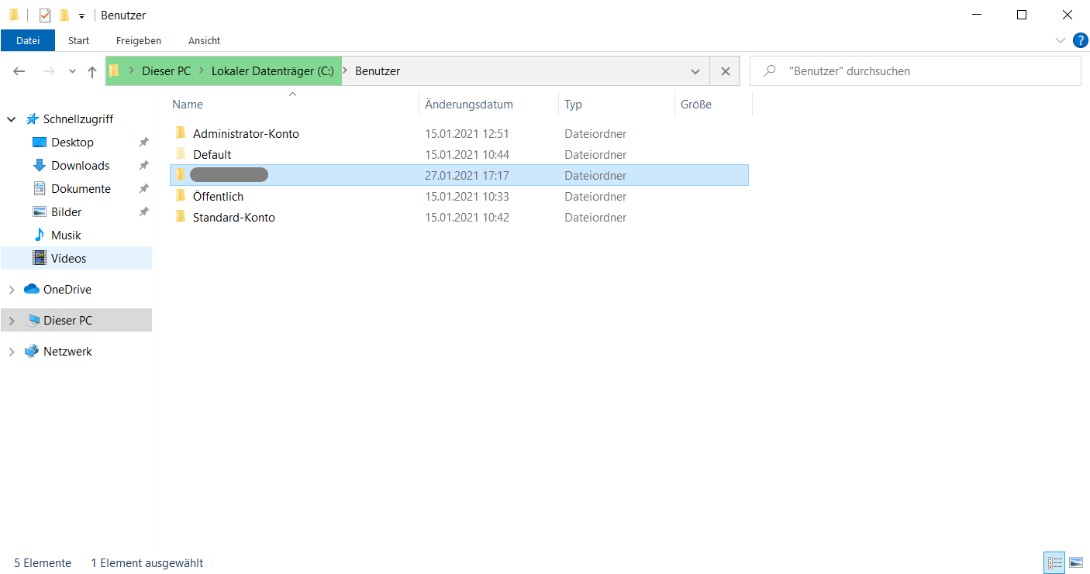Screen dimensions: 1090x574
Task: Open the address bar history dropdown
Action: 695,71
